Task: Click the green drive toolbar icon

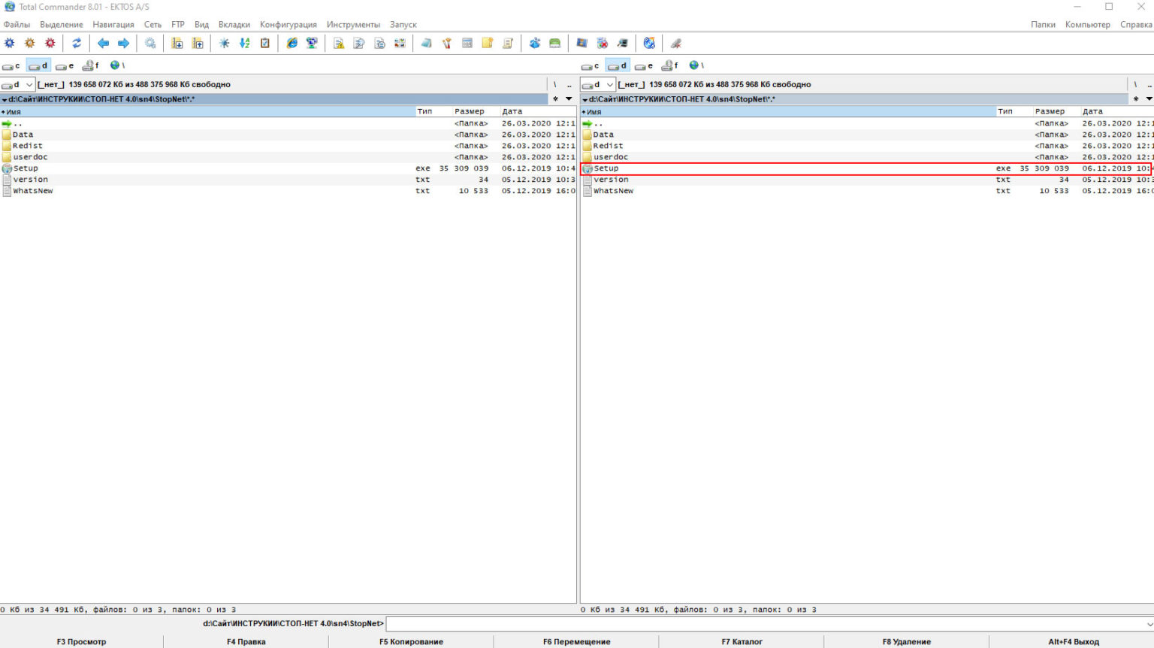Action: 555,44
